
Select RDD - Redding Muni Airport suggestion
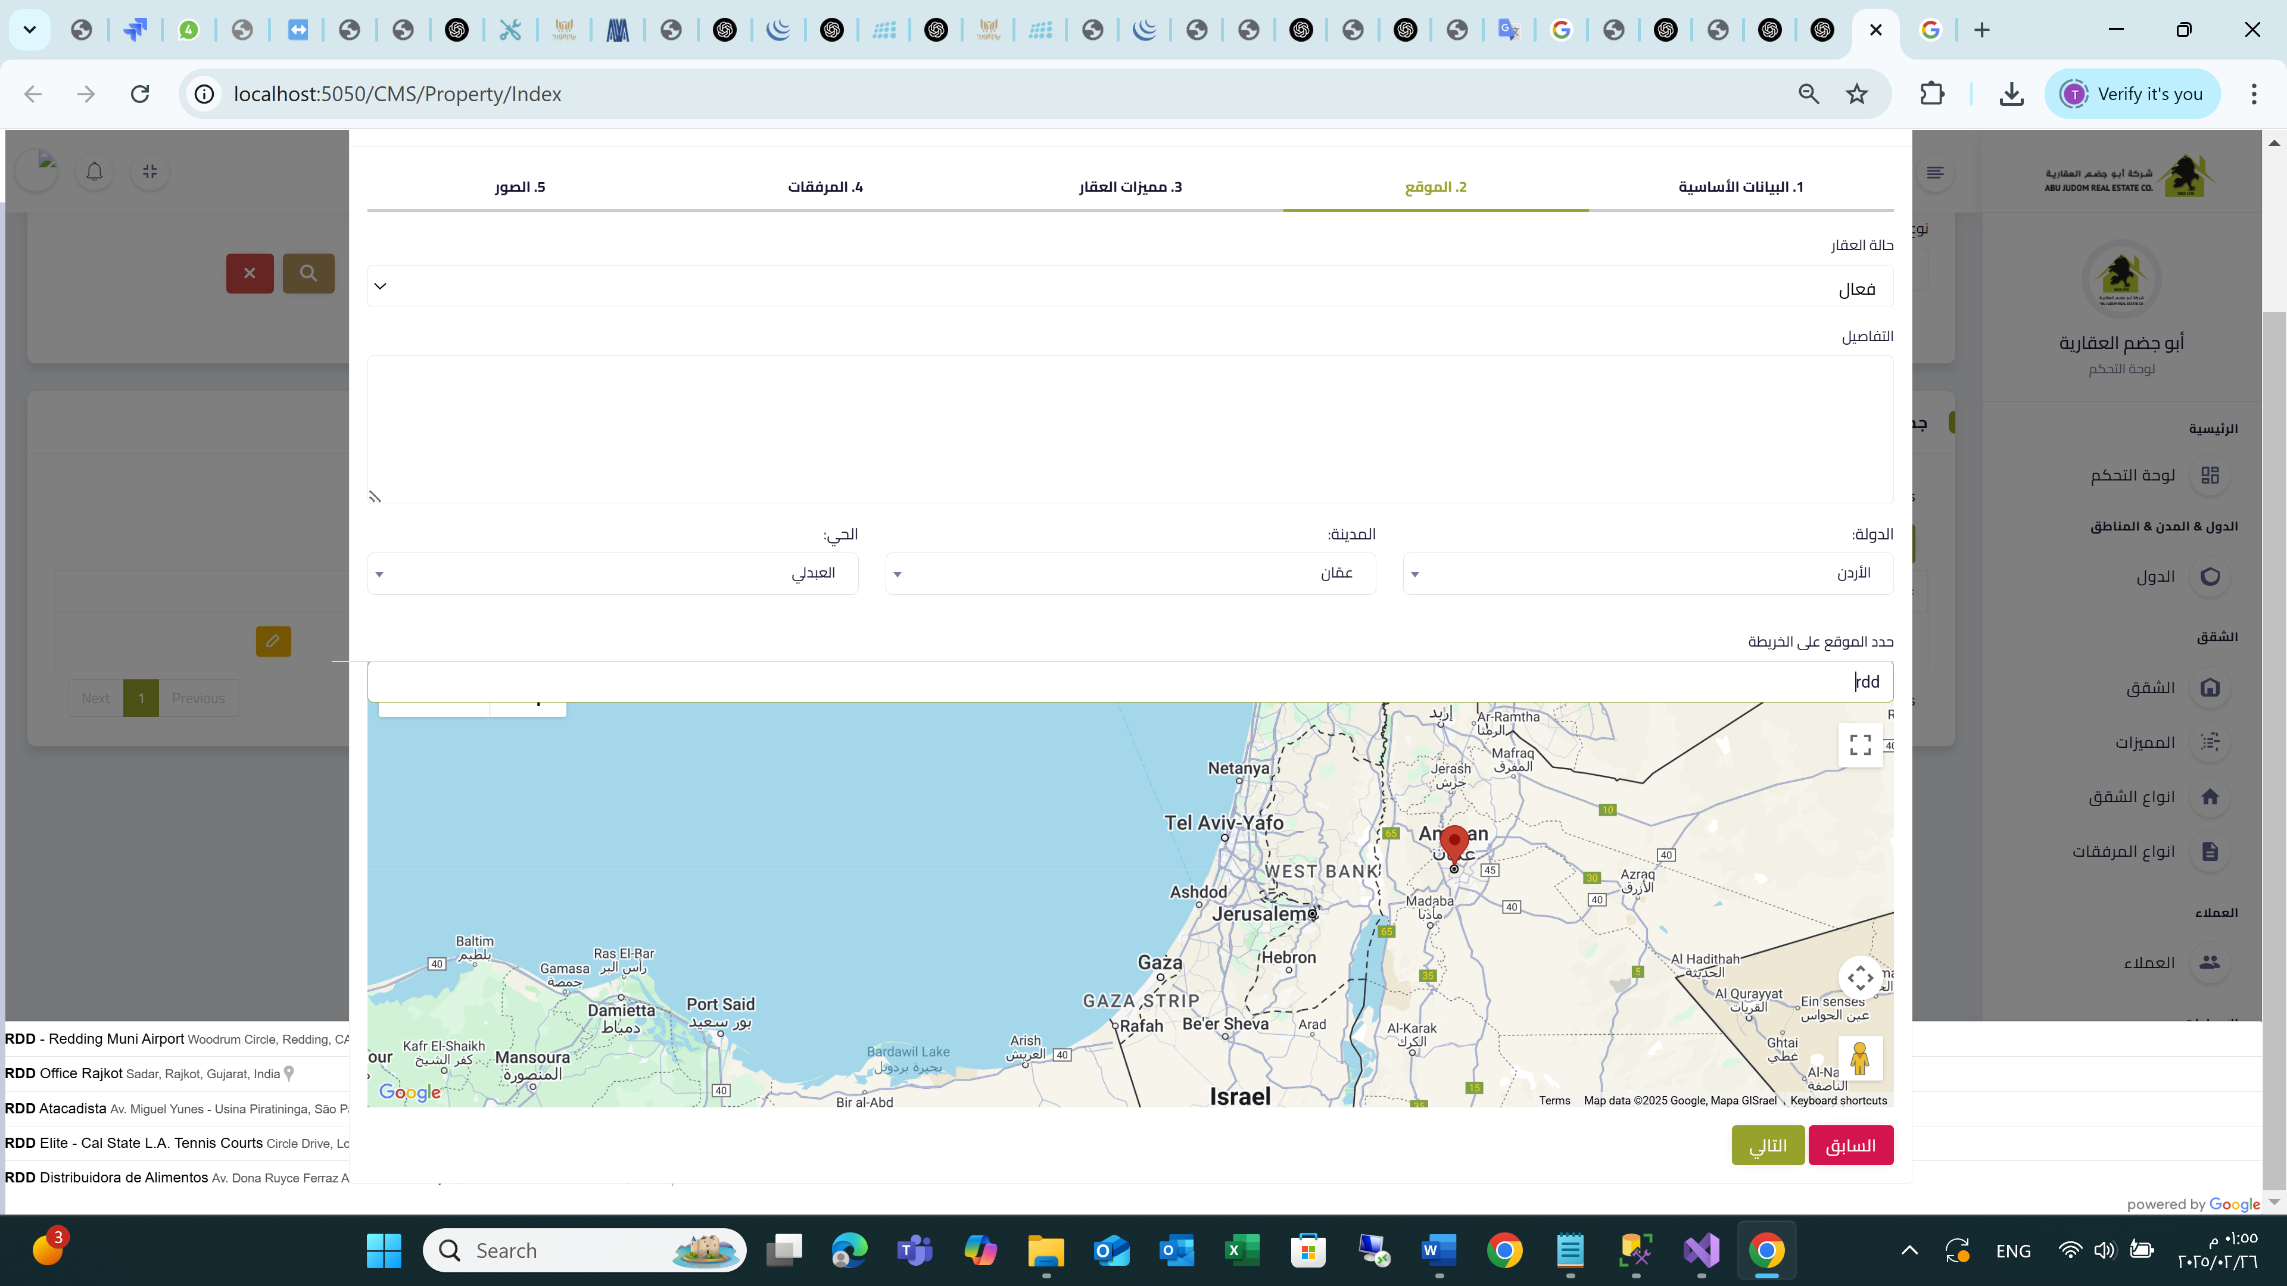pyautogui.click(x=177, y=1040)
